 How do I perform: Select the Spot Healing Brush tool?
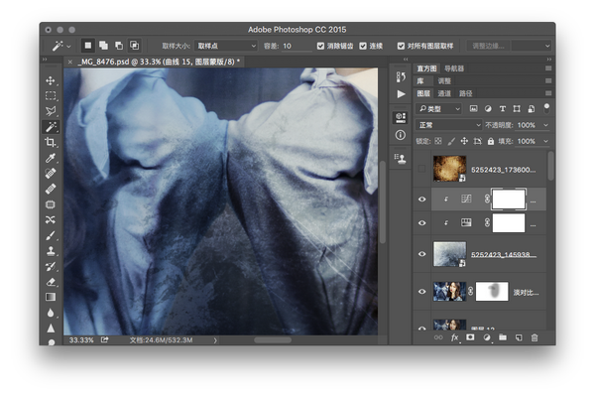point(51,173)
